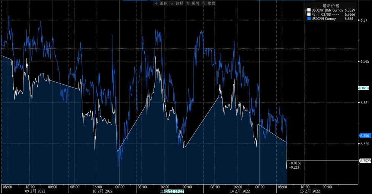Viewport: 372px width, 194px height.
Task: Click the blue 6.356 last price tag
Action: pos(363,136)
